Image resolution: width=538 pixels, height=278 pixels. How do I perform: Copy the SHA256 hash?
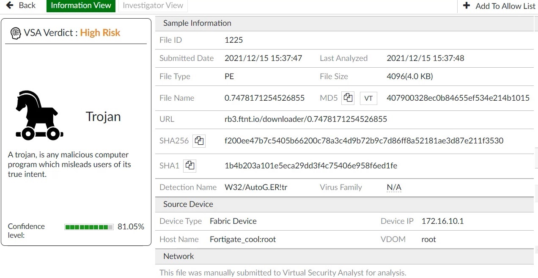click(x=199, y=140)
